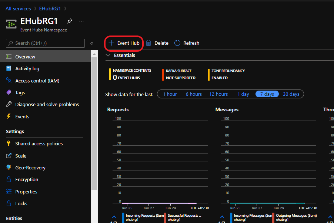
Task: Click the Properties sliders icon
Action: pyautogui.click(x=9, y=192)
